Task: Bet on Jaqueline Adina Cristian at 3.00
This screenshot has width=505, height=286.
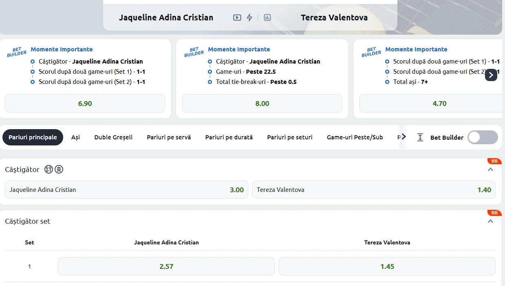Action: (126, 190)
